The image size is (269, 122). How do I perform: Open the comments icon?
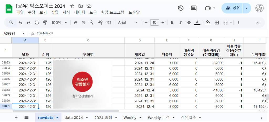(x=194, y=8)
